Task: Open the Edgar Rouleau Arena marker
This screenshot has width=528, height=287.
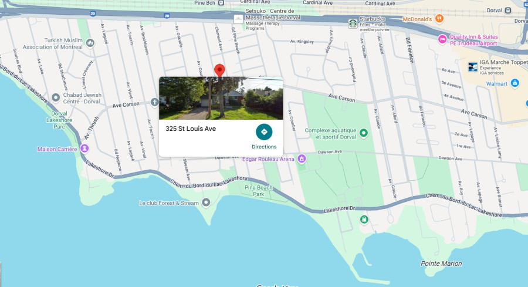Action: pos(302,158)
